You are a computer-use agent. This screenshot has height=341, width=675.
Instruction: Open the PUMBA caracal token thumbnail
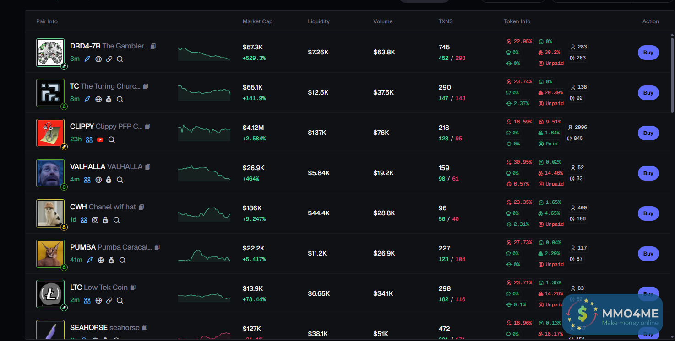(x=50, y=253)
